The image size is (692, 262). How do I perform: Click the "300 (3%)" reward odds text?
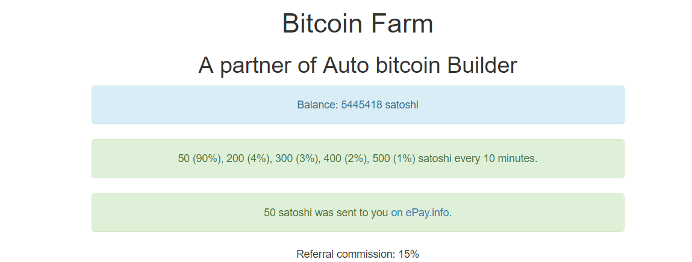click(297, 159)
